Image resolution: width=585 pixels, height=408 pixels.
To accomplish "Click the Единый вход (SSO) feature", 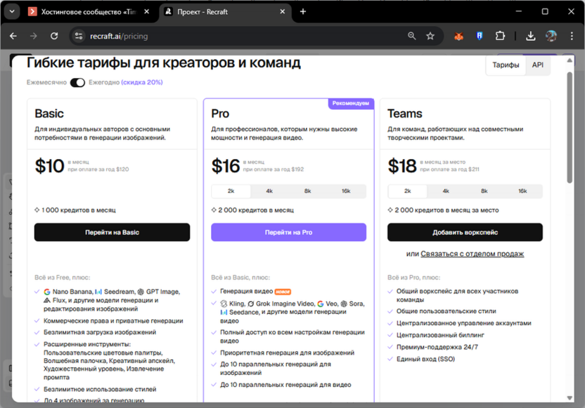I will pyautogui.click(x=425, y=359).
